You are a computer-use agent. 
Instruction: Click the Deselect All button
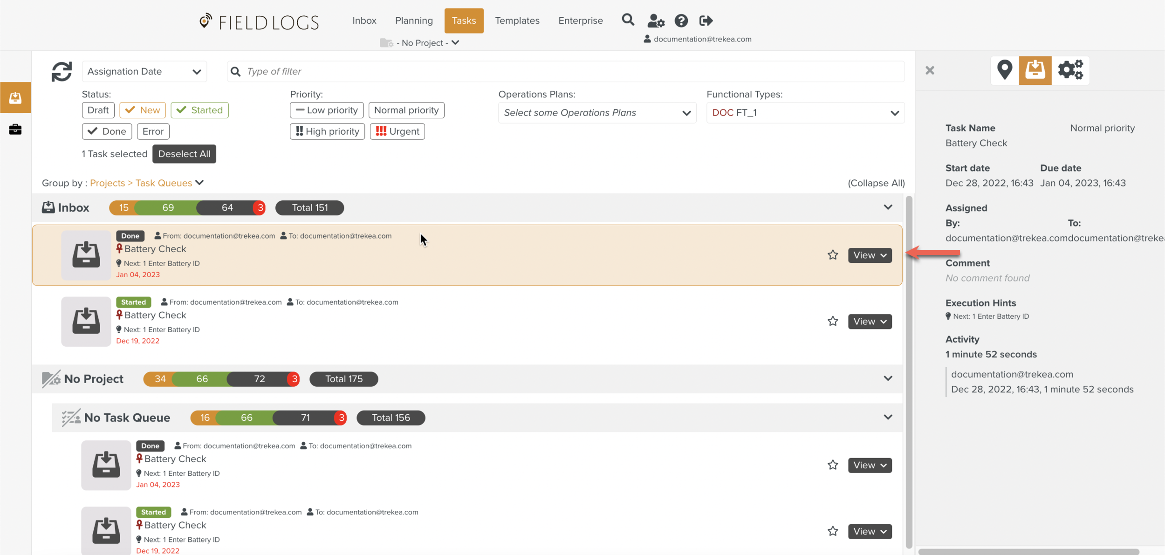[x=184, y=154]
